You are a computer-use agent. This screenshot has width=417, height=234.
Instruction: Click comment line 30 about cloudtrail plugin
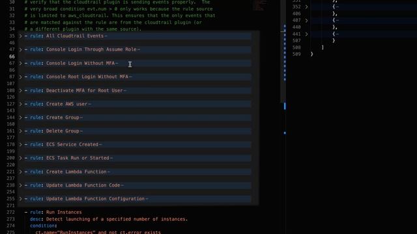[117, 2]
